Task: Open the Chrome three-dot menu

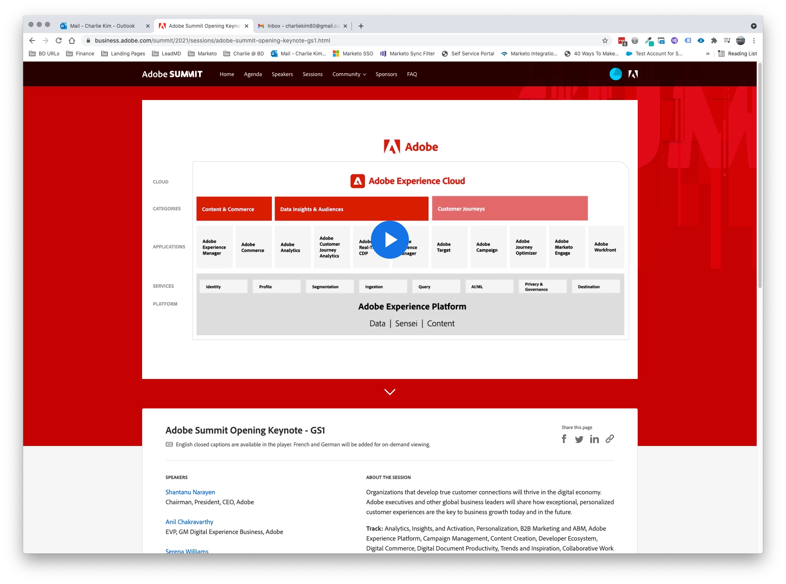Action: coord(754,41)
